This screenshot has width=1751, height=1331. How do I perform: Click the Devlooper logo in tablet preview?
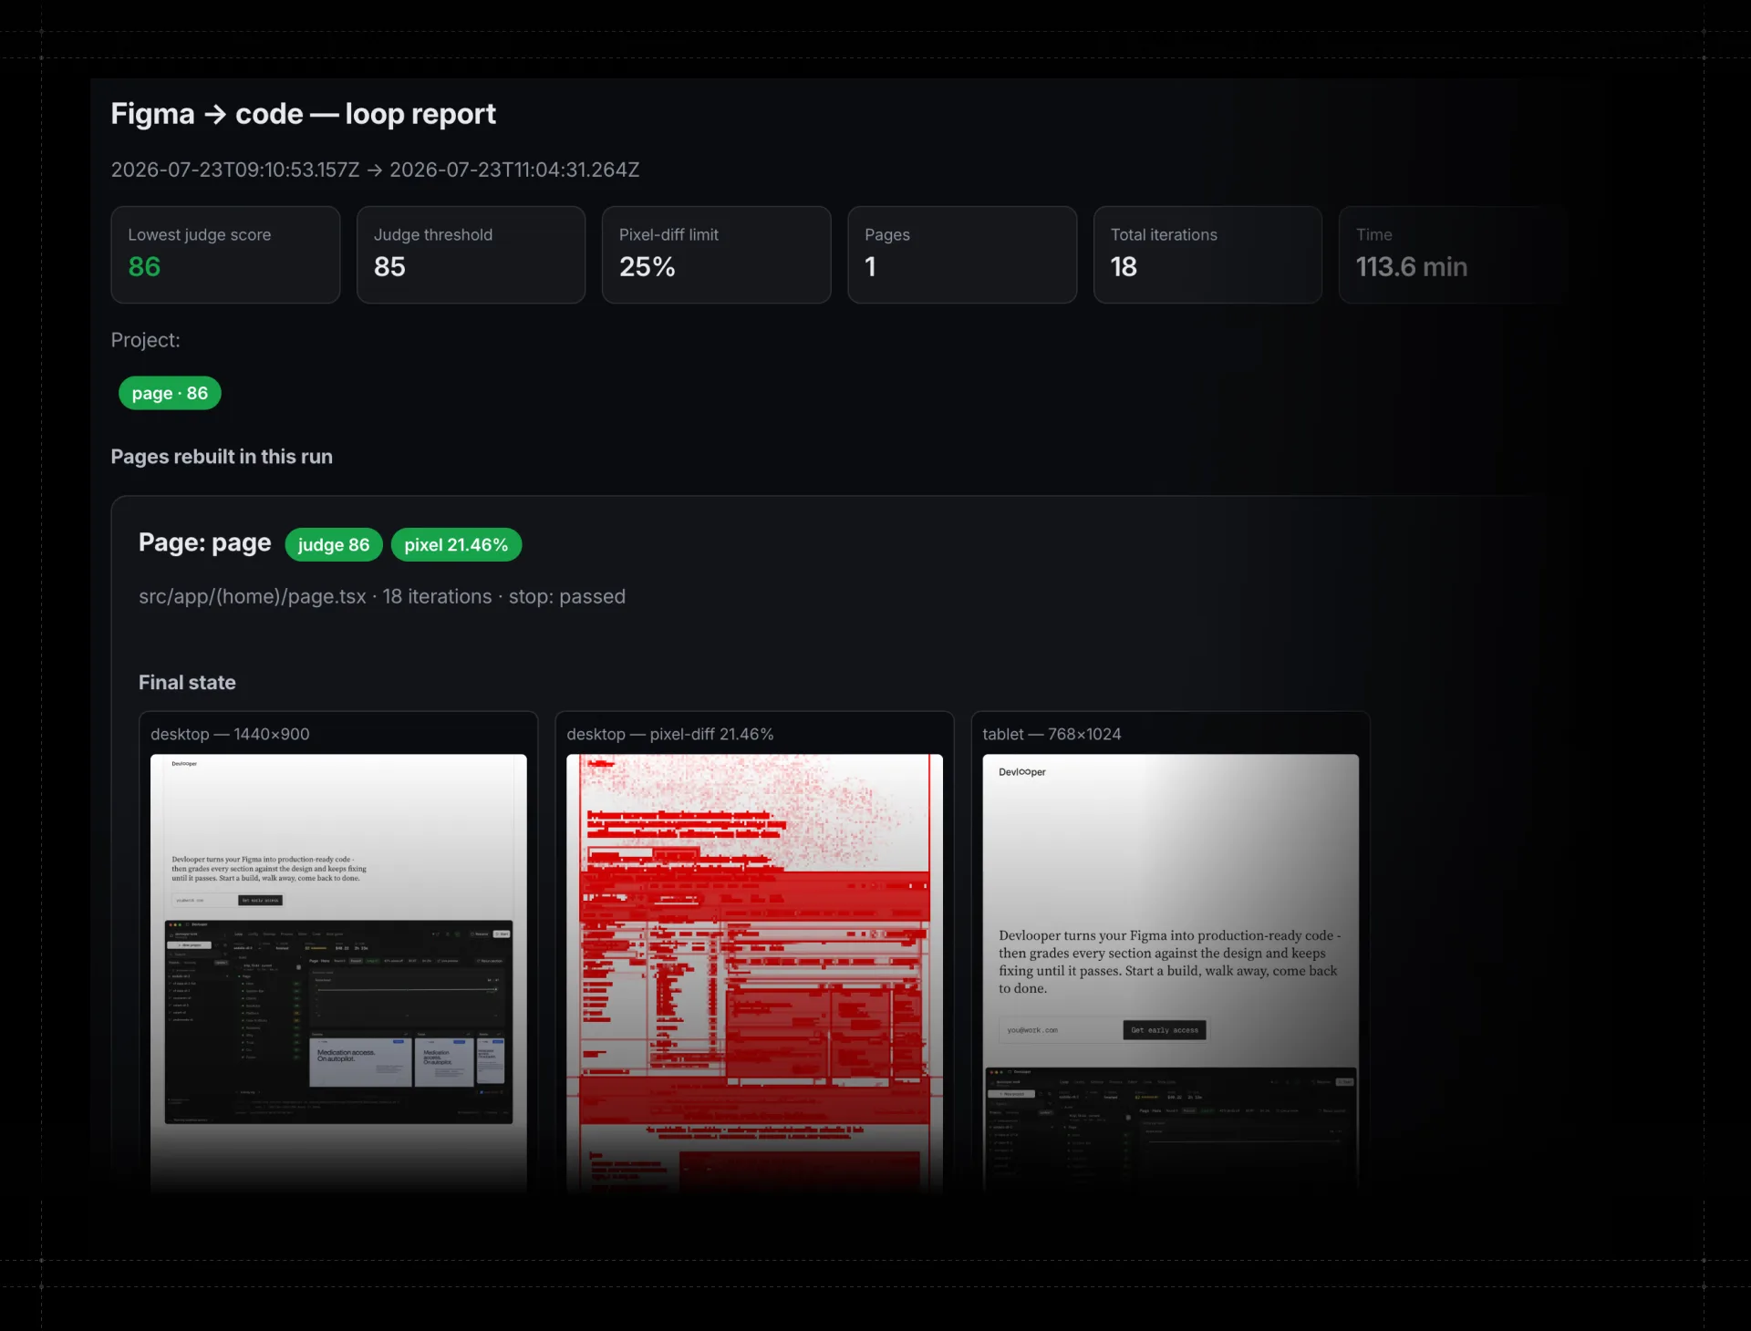(x=1021, y=772)
